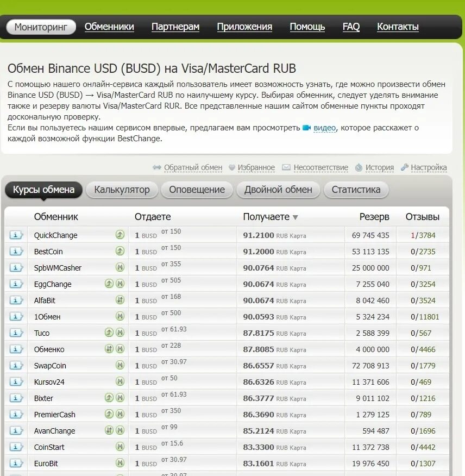
Task: Open the info icon for CoinStart
Action: tap(16, 447)
